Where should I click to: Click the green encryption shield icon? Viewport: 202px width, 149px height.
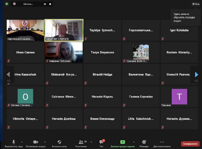[7, 4]
